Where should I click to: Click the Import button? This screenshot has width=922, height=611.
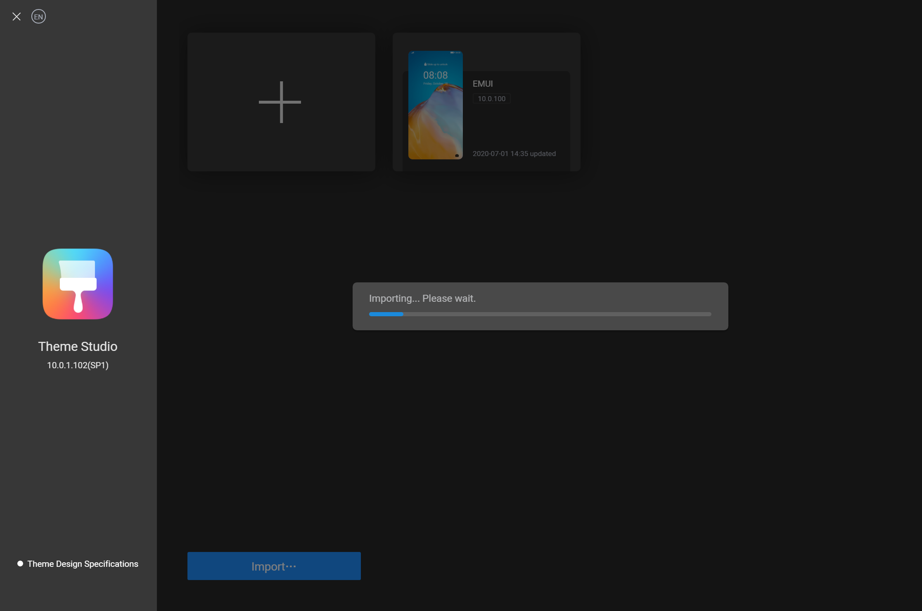274,566
